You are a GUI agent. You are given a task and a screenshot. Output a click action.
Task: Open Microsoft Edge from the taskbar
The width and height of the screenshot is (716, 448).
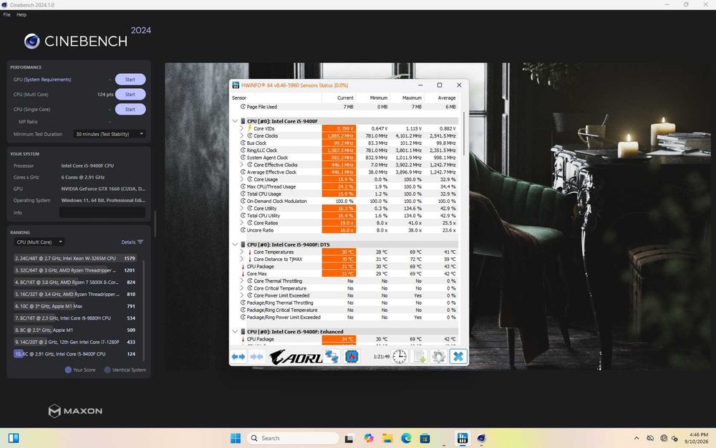click(406, 438)
